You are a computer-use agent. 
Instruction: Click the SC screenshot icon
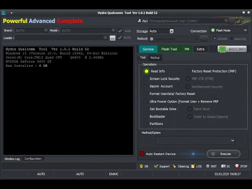[223, 166]
